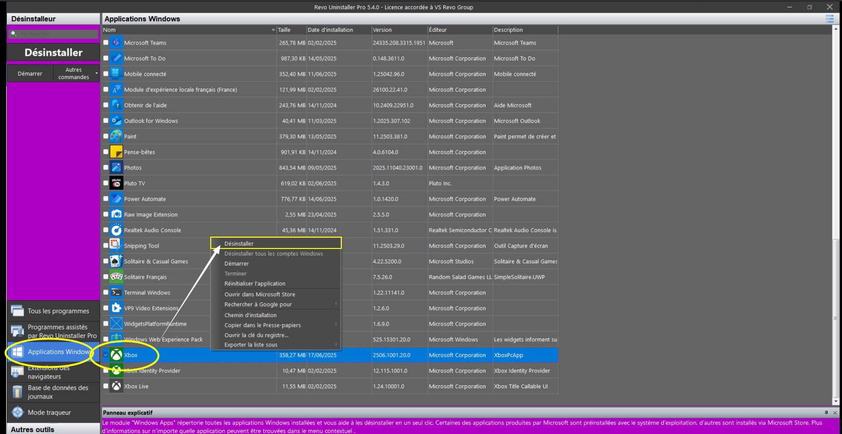The image size is (842, 434).
Task: Select Réinitialiser l'application menu entry
Action: (x=276, y=283)
